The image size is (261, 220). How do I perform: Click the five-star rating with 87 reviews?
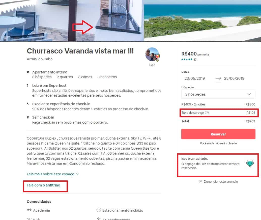[189, 60]
